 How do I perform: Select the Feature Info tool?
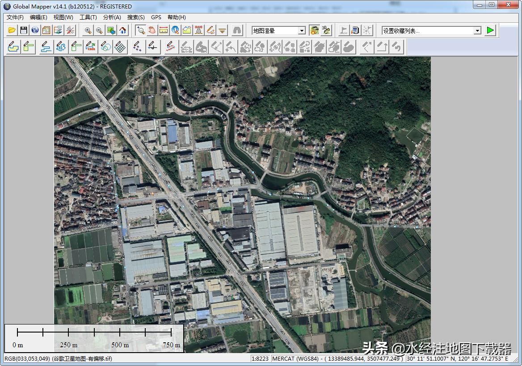(x=175, y=31)
